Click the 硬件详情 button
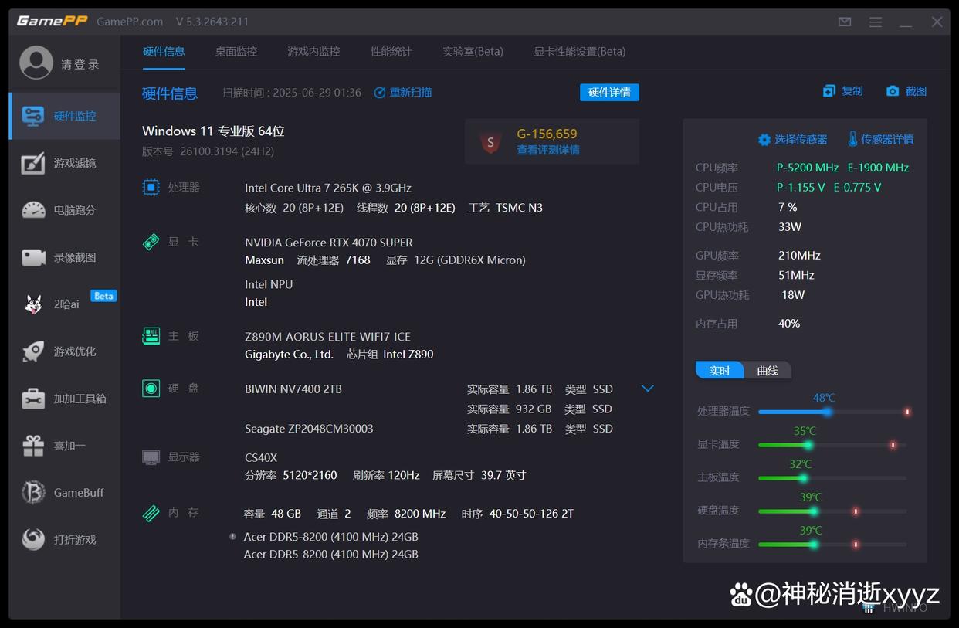Screen dimensions: 959x628 (609, 93)
